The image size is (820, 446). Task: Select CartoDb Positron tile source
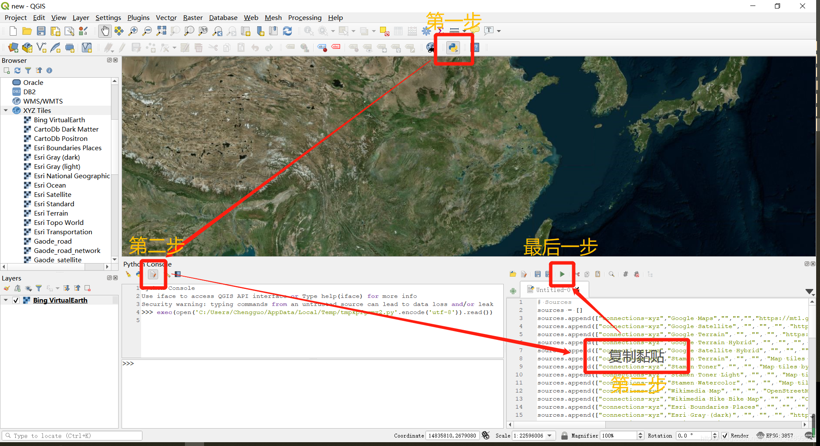coord(60,138)
